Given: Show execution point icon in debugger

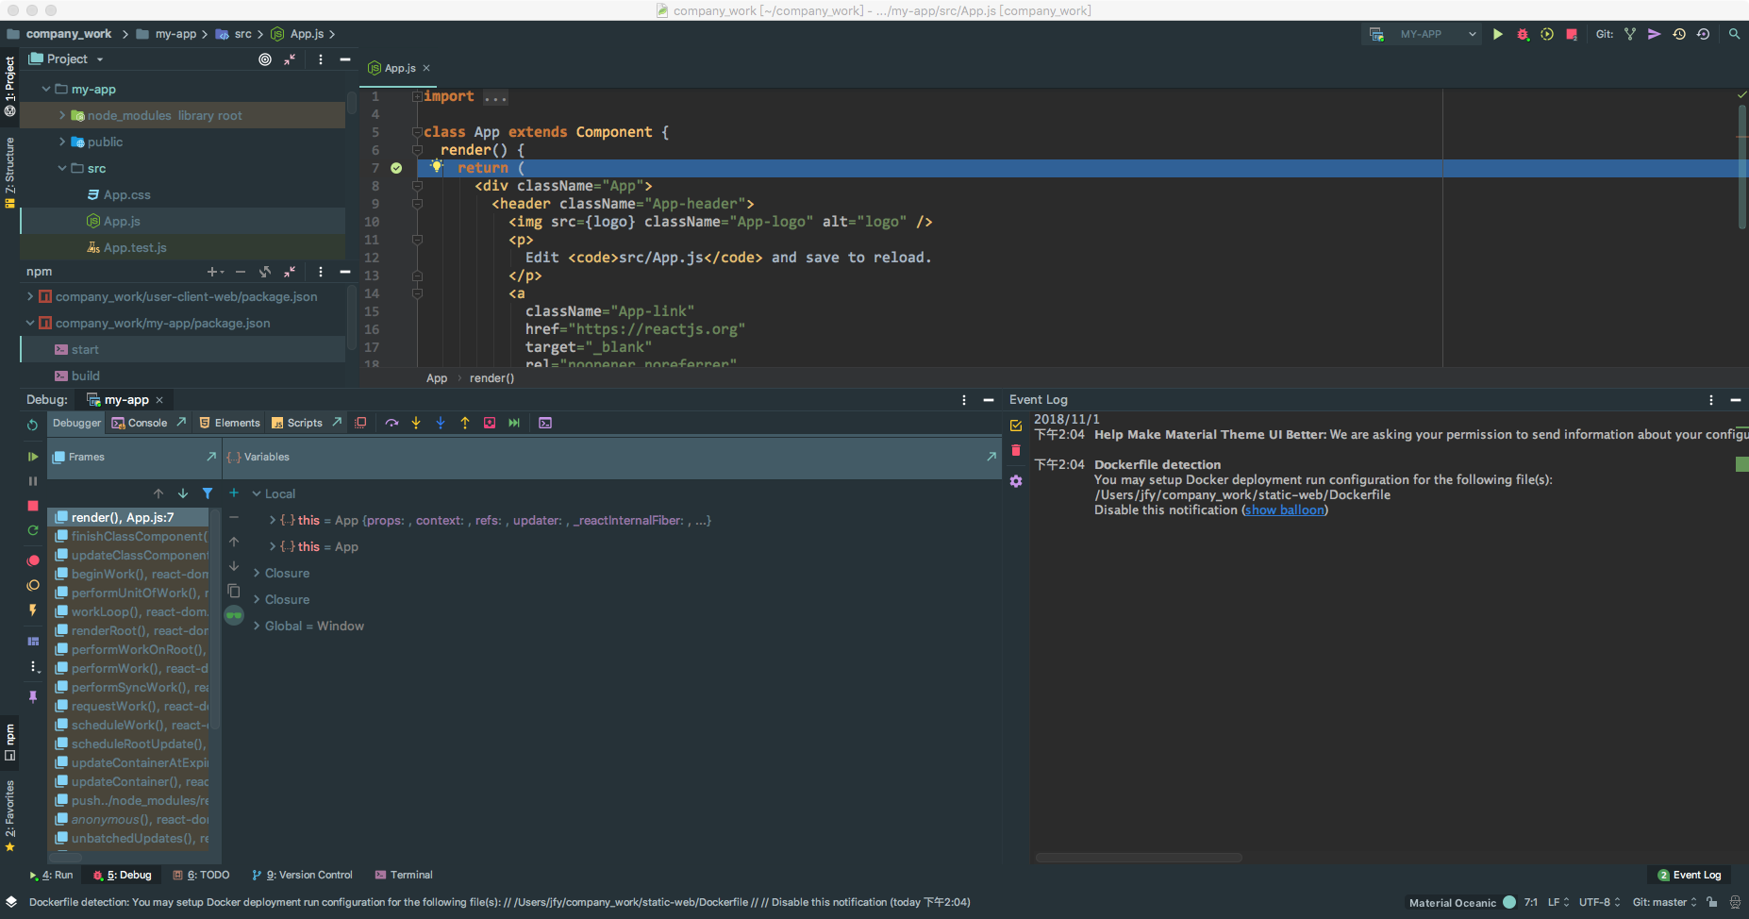Looking at the screenshot, I should (x=360, y=423).
